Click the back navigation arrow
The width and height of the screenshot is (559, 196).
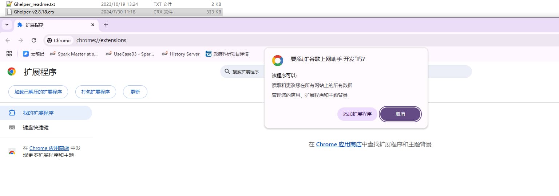tap(8, 40)
